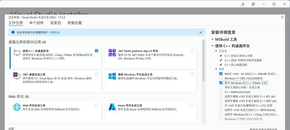The image size is (290, 130).
Task: Click the workloads list vertical scrollbar
Action: pyautogui.click(x=204, y=60)
